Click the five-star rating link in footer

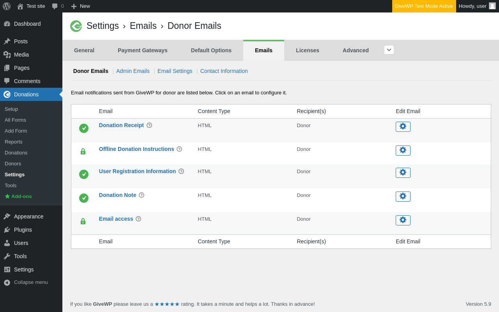[x=167, y=304]
